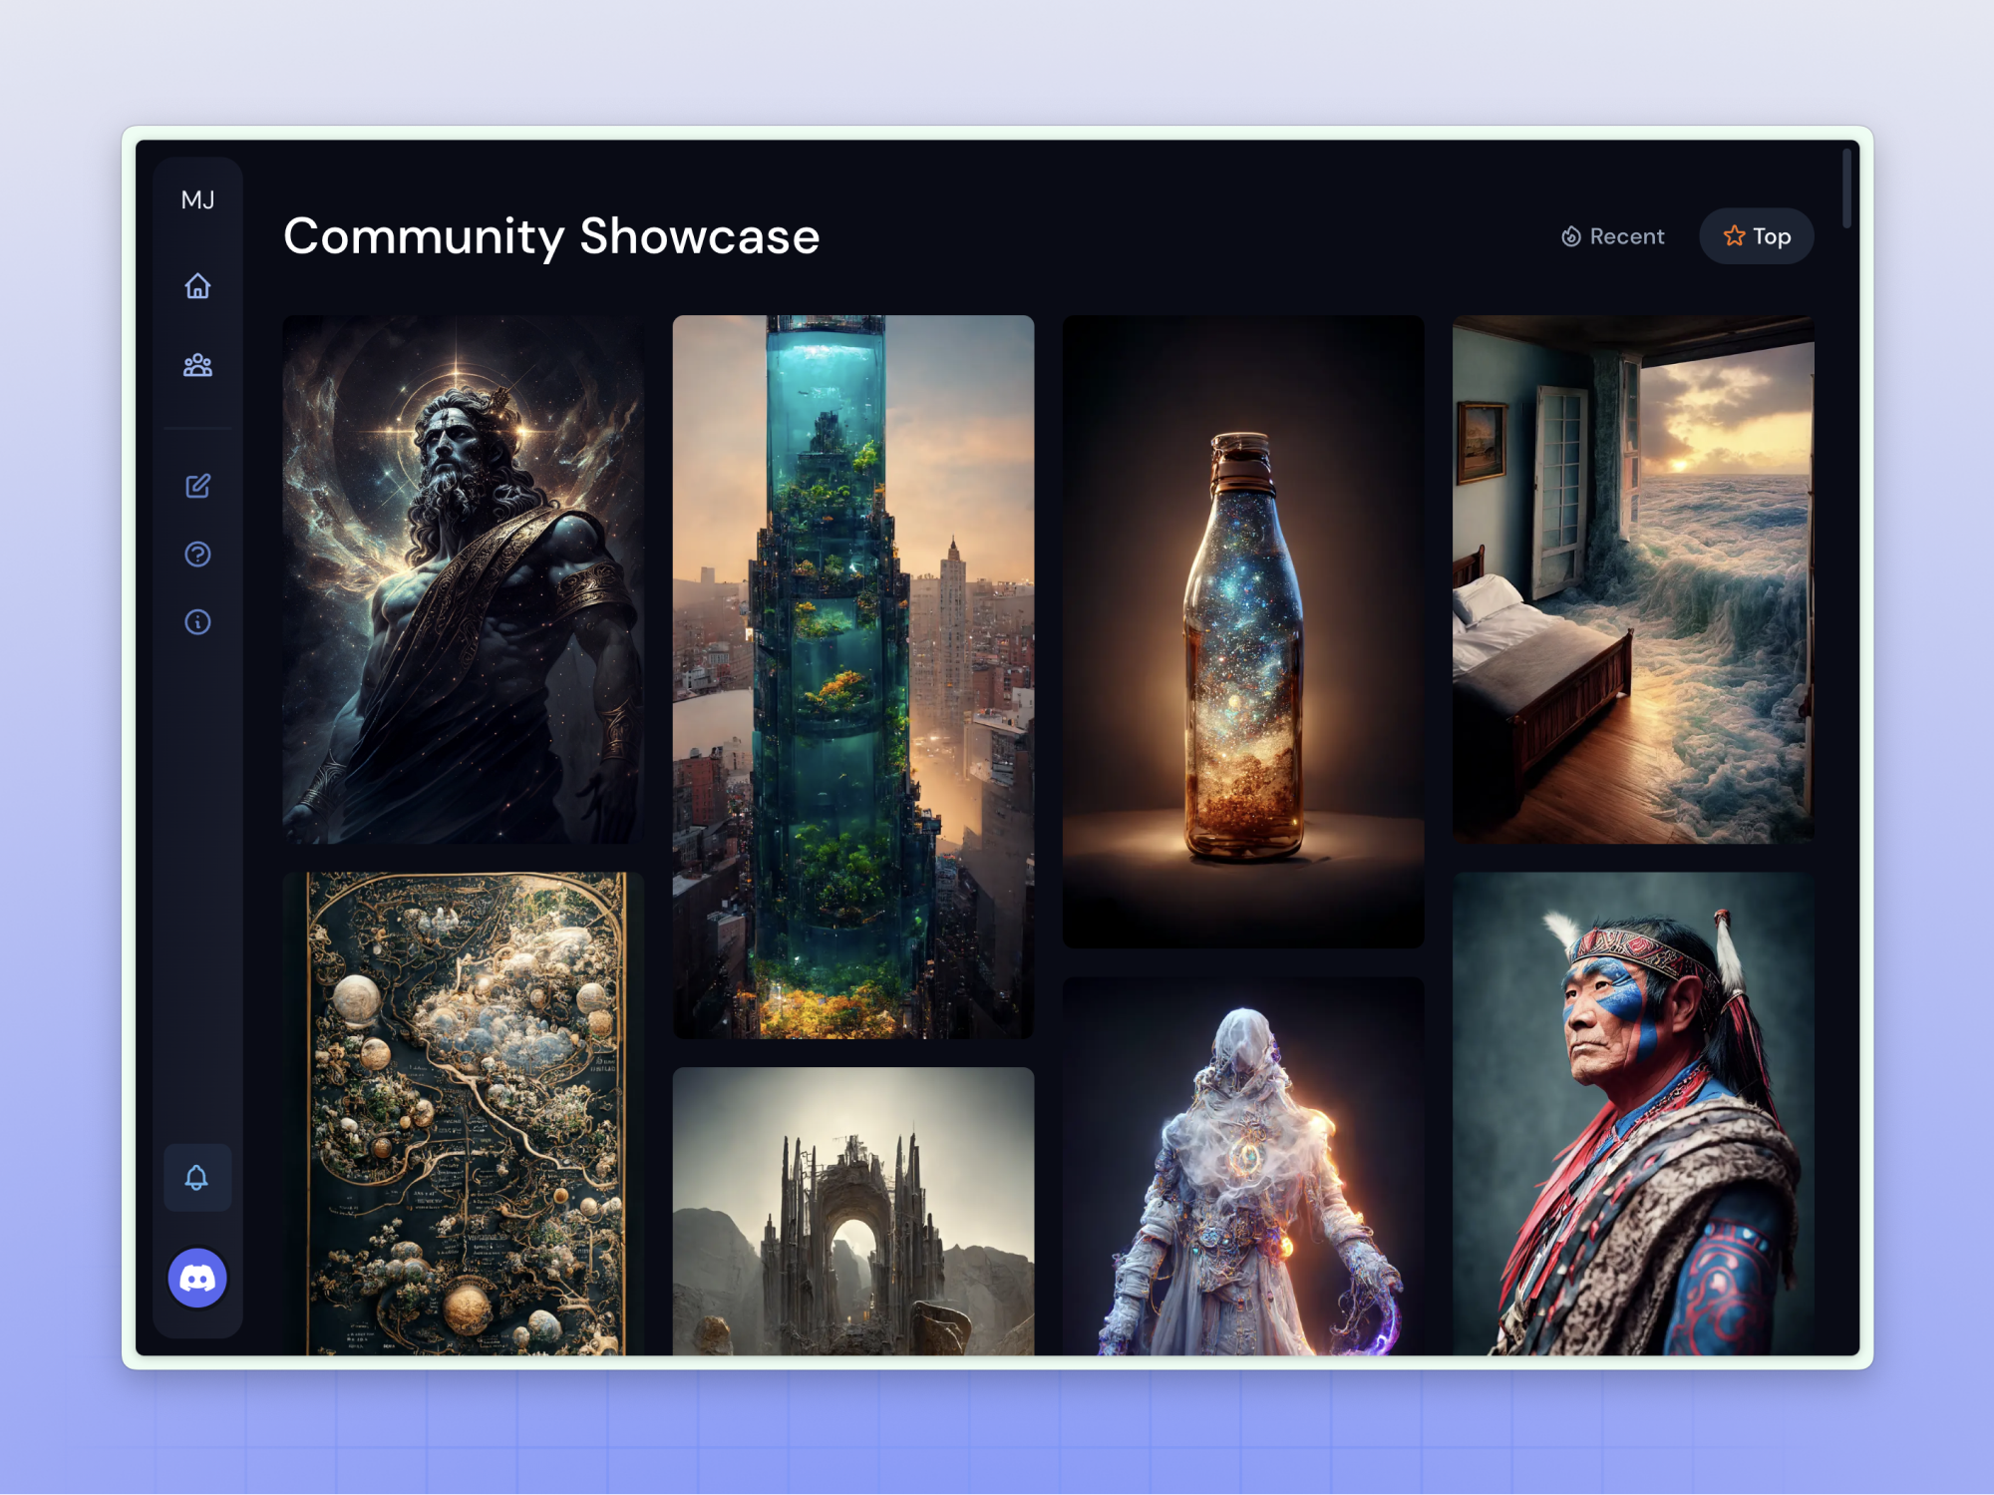Open the face-painted warrior portrait
Screen dimensions: 1994x1495
click(x=1632, y=1112)
